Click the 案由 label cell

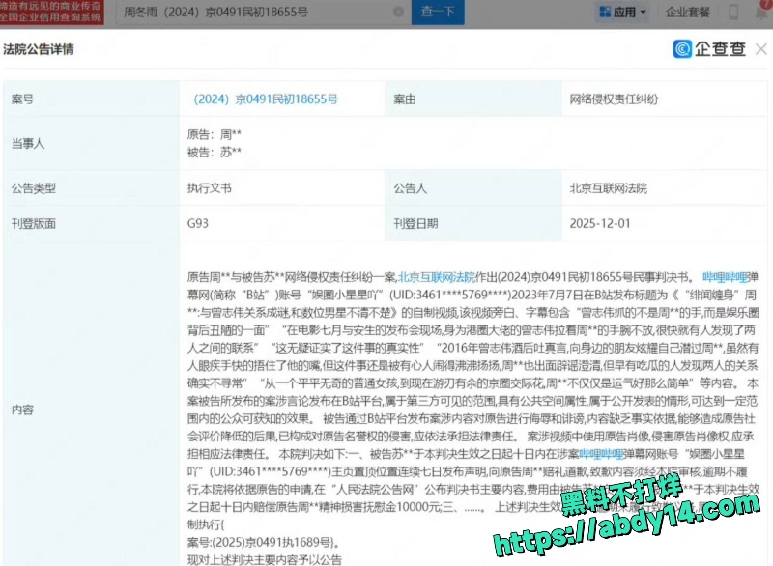pos(473,99)
